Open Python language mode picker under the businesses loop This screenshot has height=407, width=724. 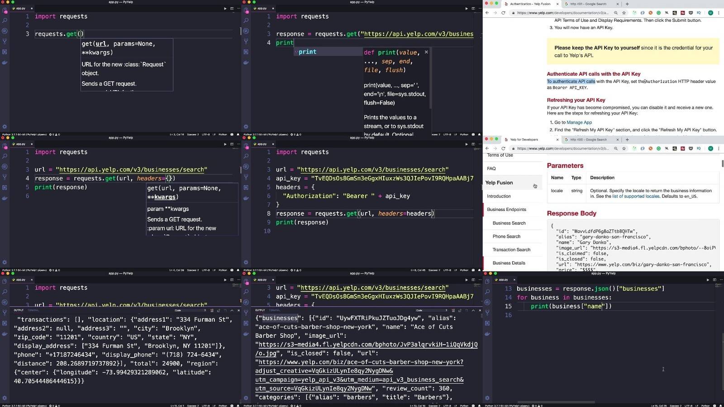(705, 406)
